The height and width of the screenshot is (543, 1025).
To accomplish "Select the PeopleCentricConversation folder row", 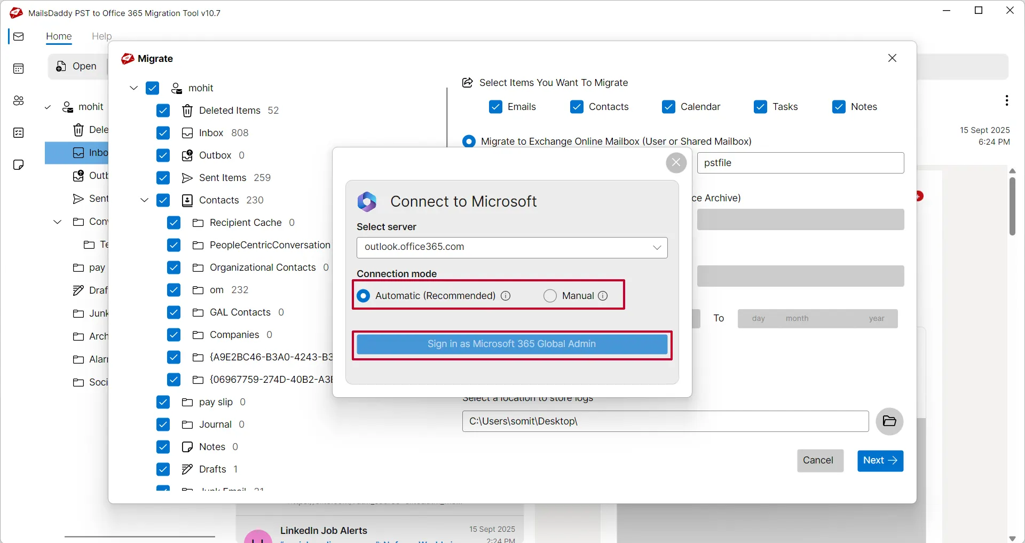I will pos(261,245).
